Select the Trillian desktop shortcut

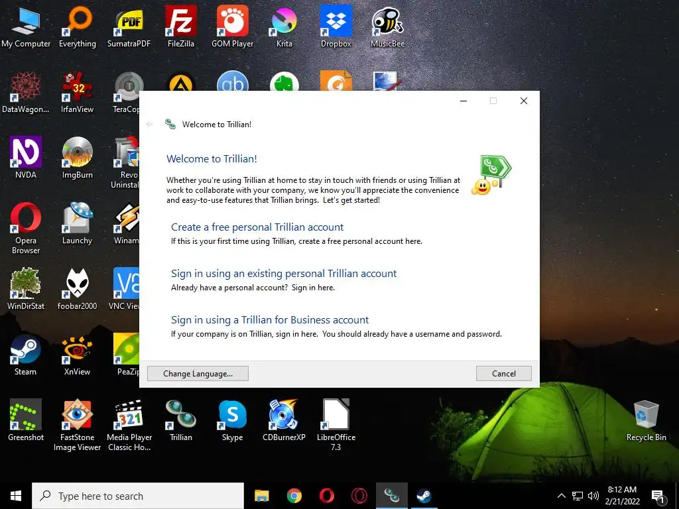tap(180, 420)
